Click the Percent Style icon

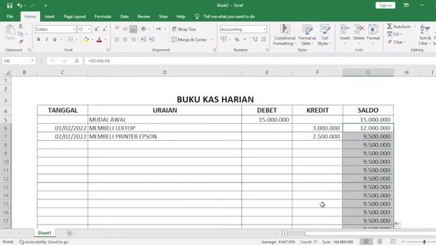coord(237,39)
